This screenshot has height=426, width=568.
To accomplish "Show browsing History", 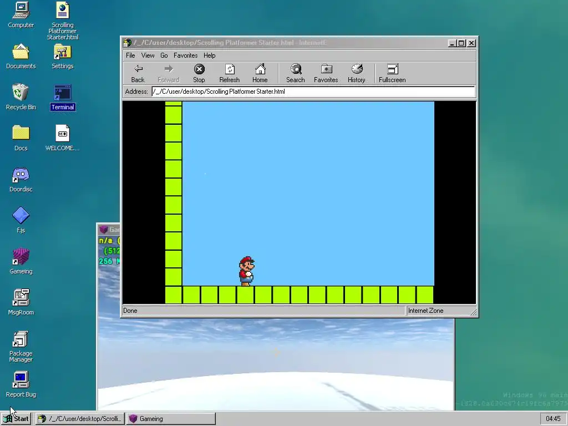I will tap(357, 73).
